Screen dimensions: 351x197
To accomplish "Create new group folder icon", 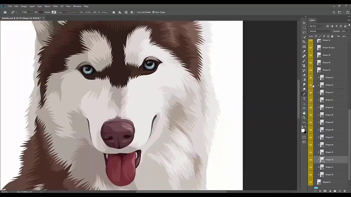I will coord(335,191).
